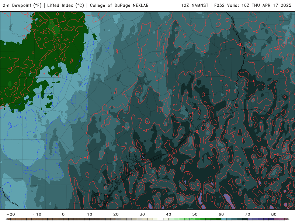
Task: Click the "F052" forecast hour text
Action: (x=219, y=6)
